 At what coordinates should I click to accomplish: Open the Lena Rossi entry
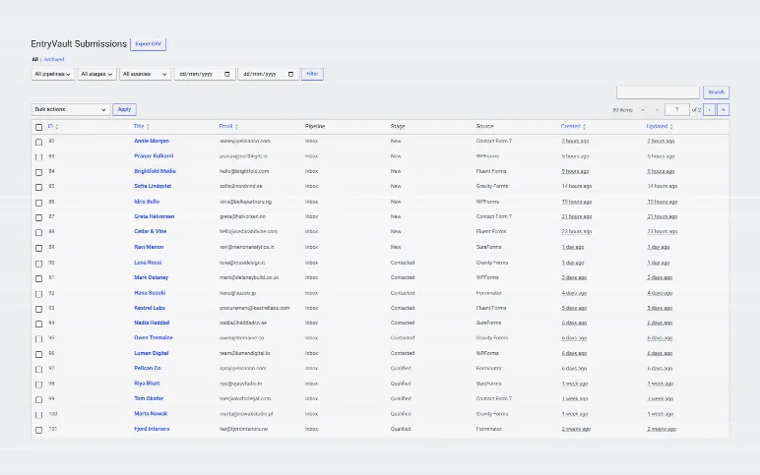148,263
